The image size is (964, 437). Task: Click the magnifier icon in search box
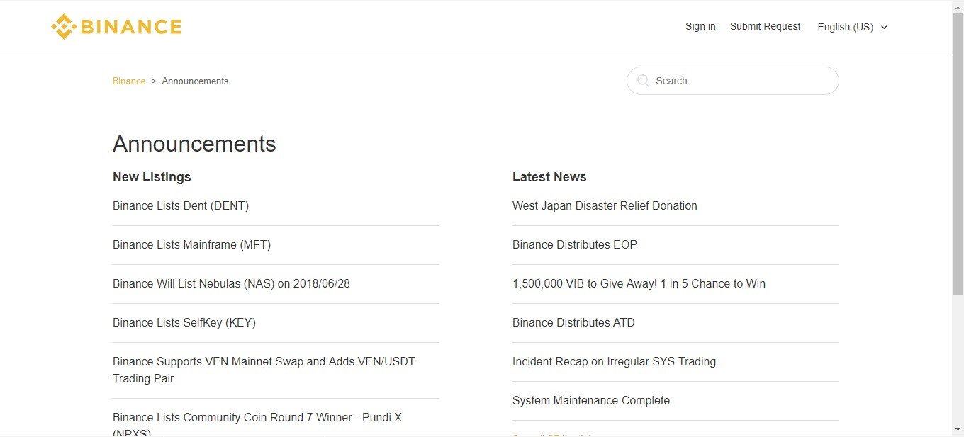(643, 81)
